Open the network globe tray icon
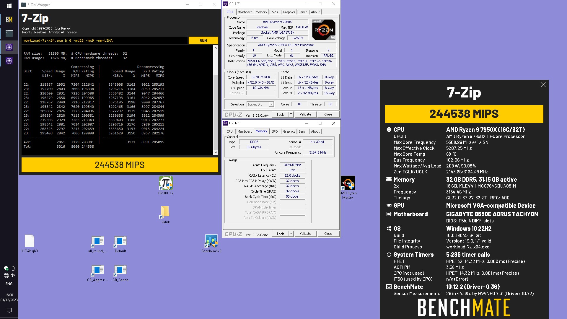Image resolution: width=567 pixels, height=319 pixels. [x=6, y=275]
